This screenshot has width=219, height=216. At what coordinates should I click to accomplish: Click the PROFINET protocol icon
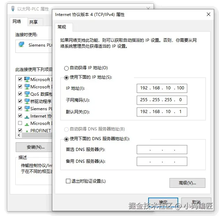27,131
